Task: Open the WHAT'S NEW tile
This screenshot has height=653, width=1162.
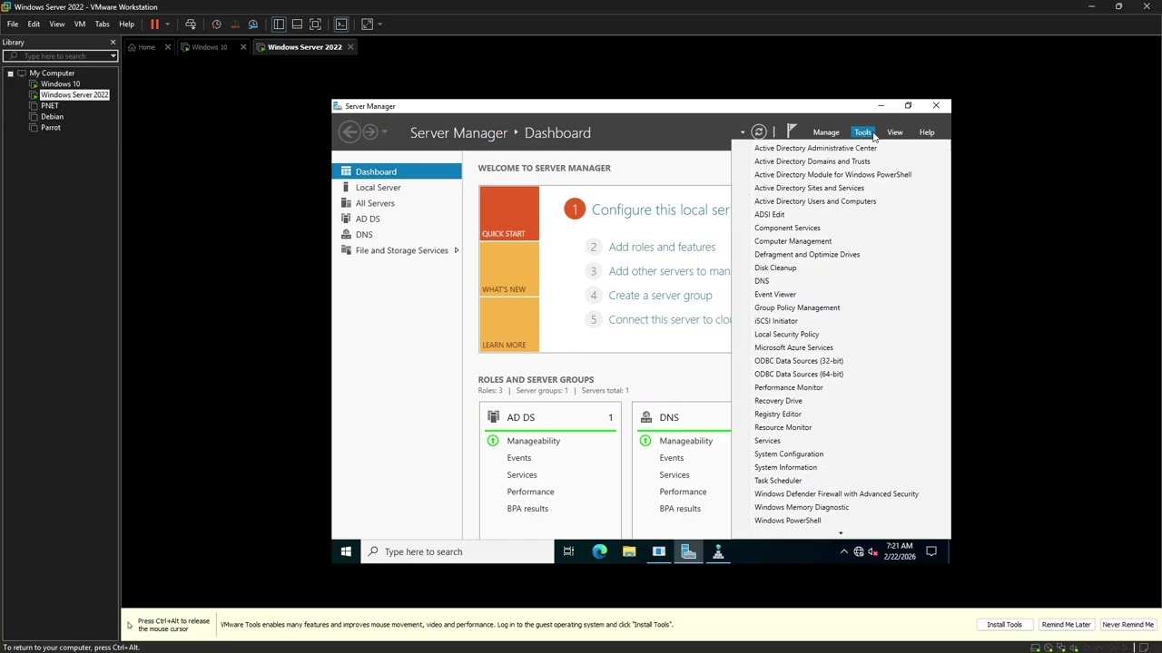Action: tap(509, 269)
